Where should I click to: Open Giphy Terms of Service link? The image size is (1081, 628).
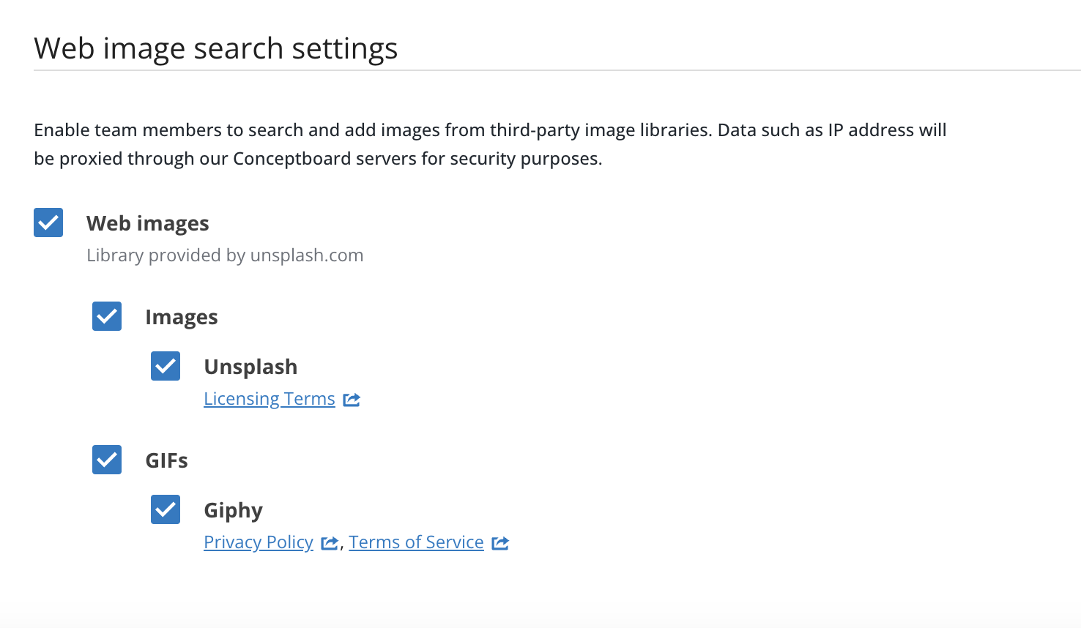point(416,542)
